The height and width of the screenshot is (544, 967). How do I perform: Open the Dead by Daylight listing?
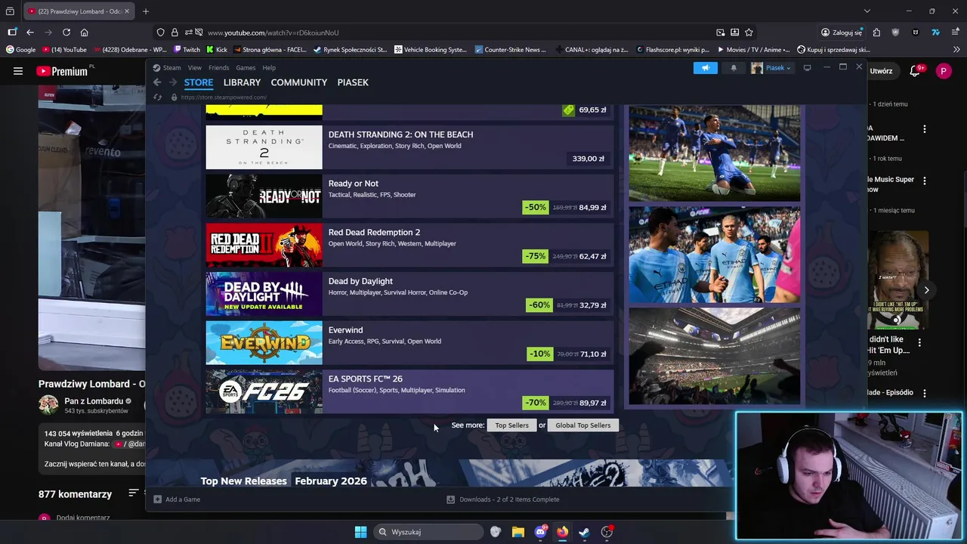point(410,294)
